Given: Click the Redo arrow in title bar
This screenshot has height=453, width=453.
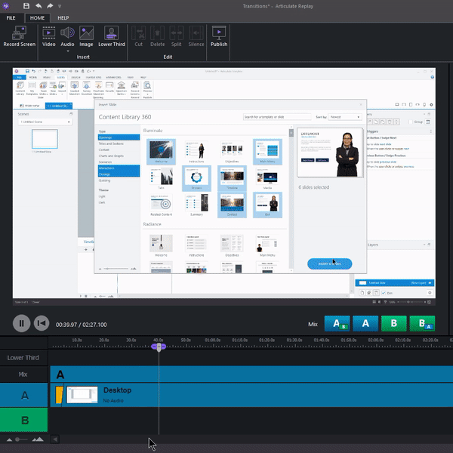Looking at the screenshot, I should tap(50, 5).
